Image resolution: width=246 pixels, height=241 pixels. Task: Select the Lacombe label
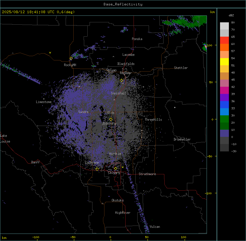pyautogui.click(x=128, y=55)
